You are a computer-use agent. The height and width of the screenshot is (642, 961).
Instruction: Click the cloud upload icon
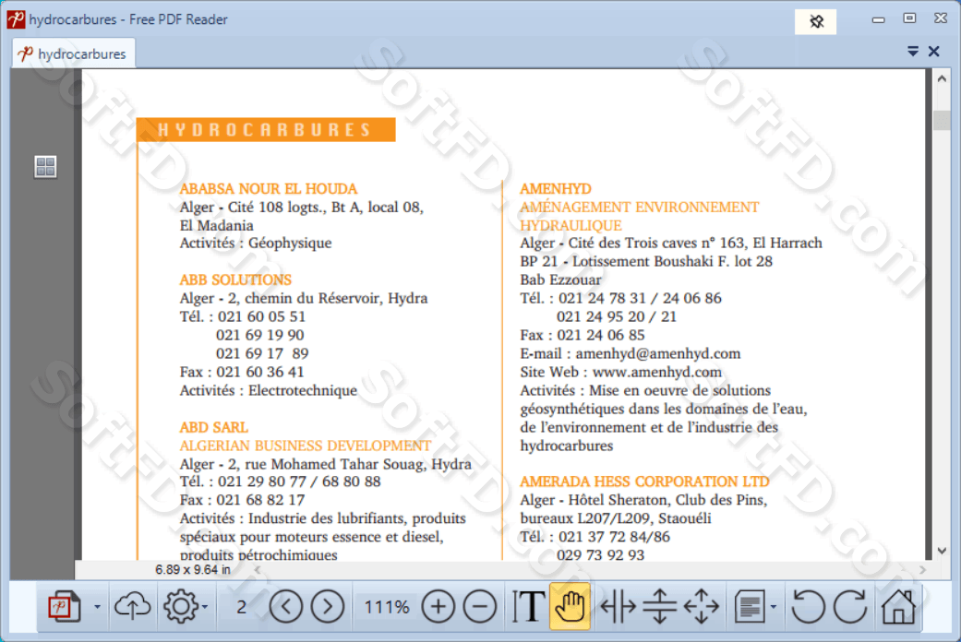[x=132, y=606]
